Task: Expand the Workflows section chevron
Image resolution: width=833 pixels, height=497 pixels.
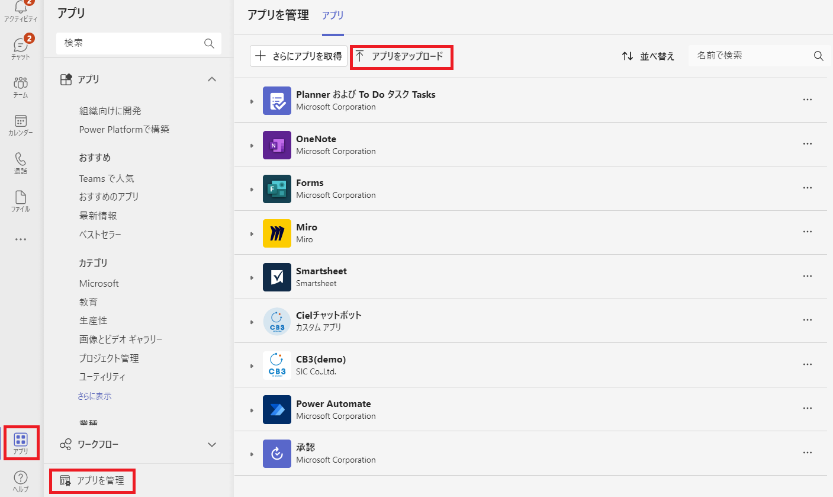Action: pos(211,444)
